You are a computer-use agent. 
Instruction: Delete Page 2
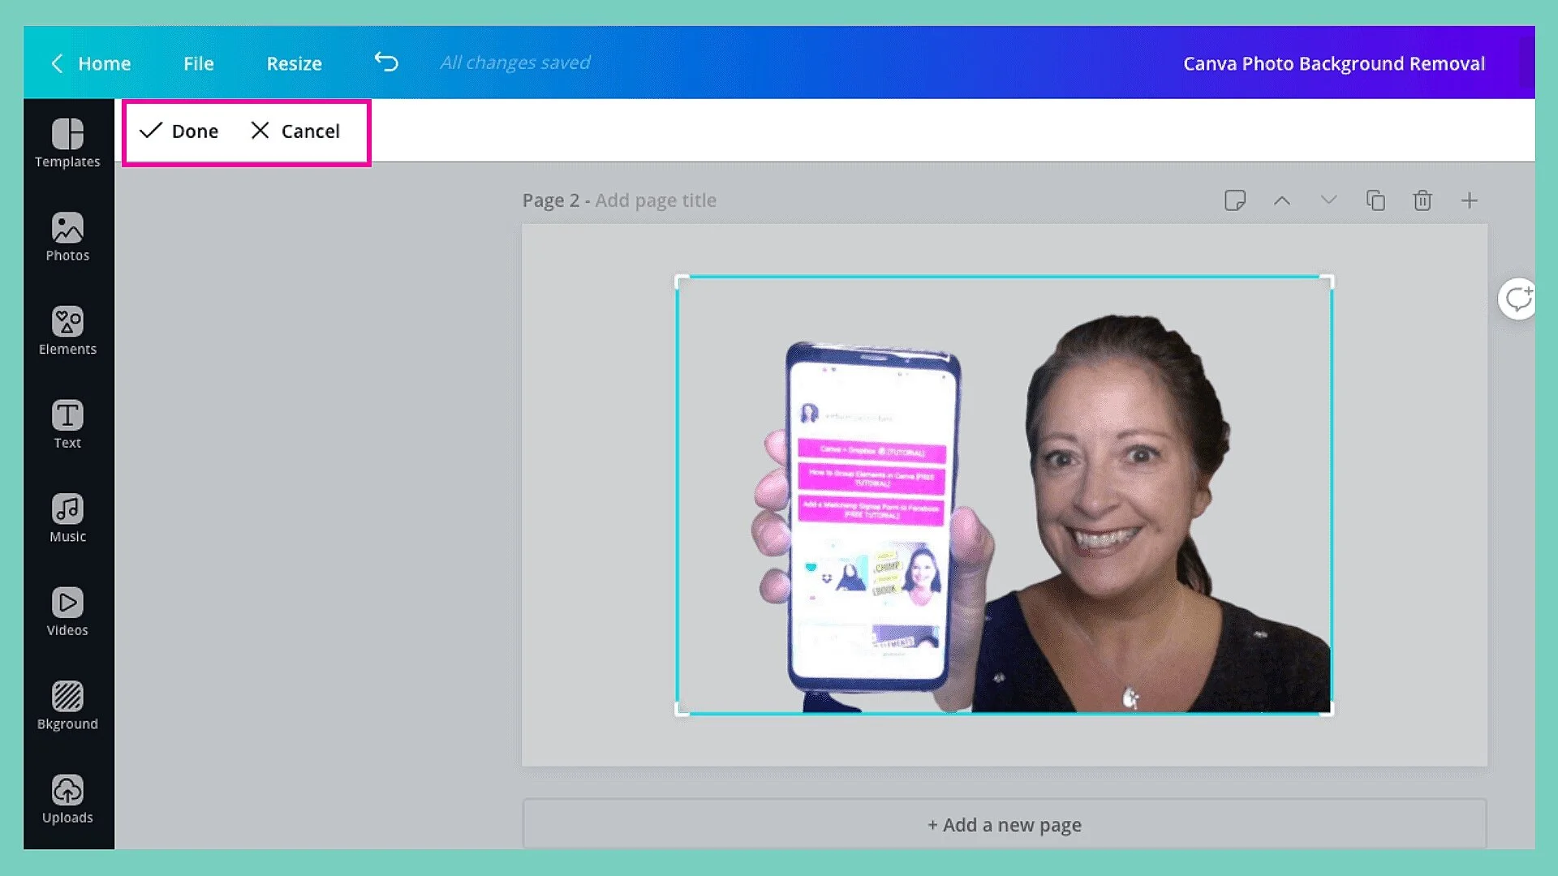pyautogui.click(x=1422, y=200)
